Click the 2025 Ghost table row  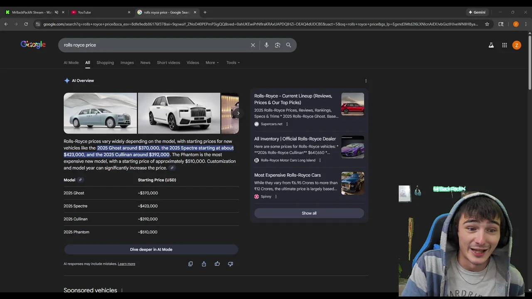click(151, 193)
